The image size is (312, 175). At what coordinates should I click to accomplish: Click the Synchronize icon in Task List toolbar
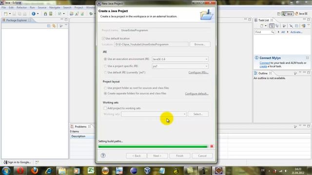pyautogui.click(x=303, y=26)
